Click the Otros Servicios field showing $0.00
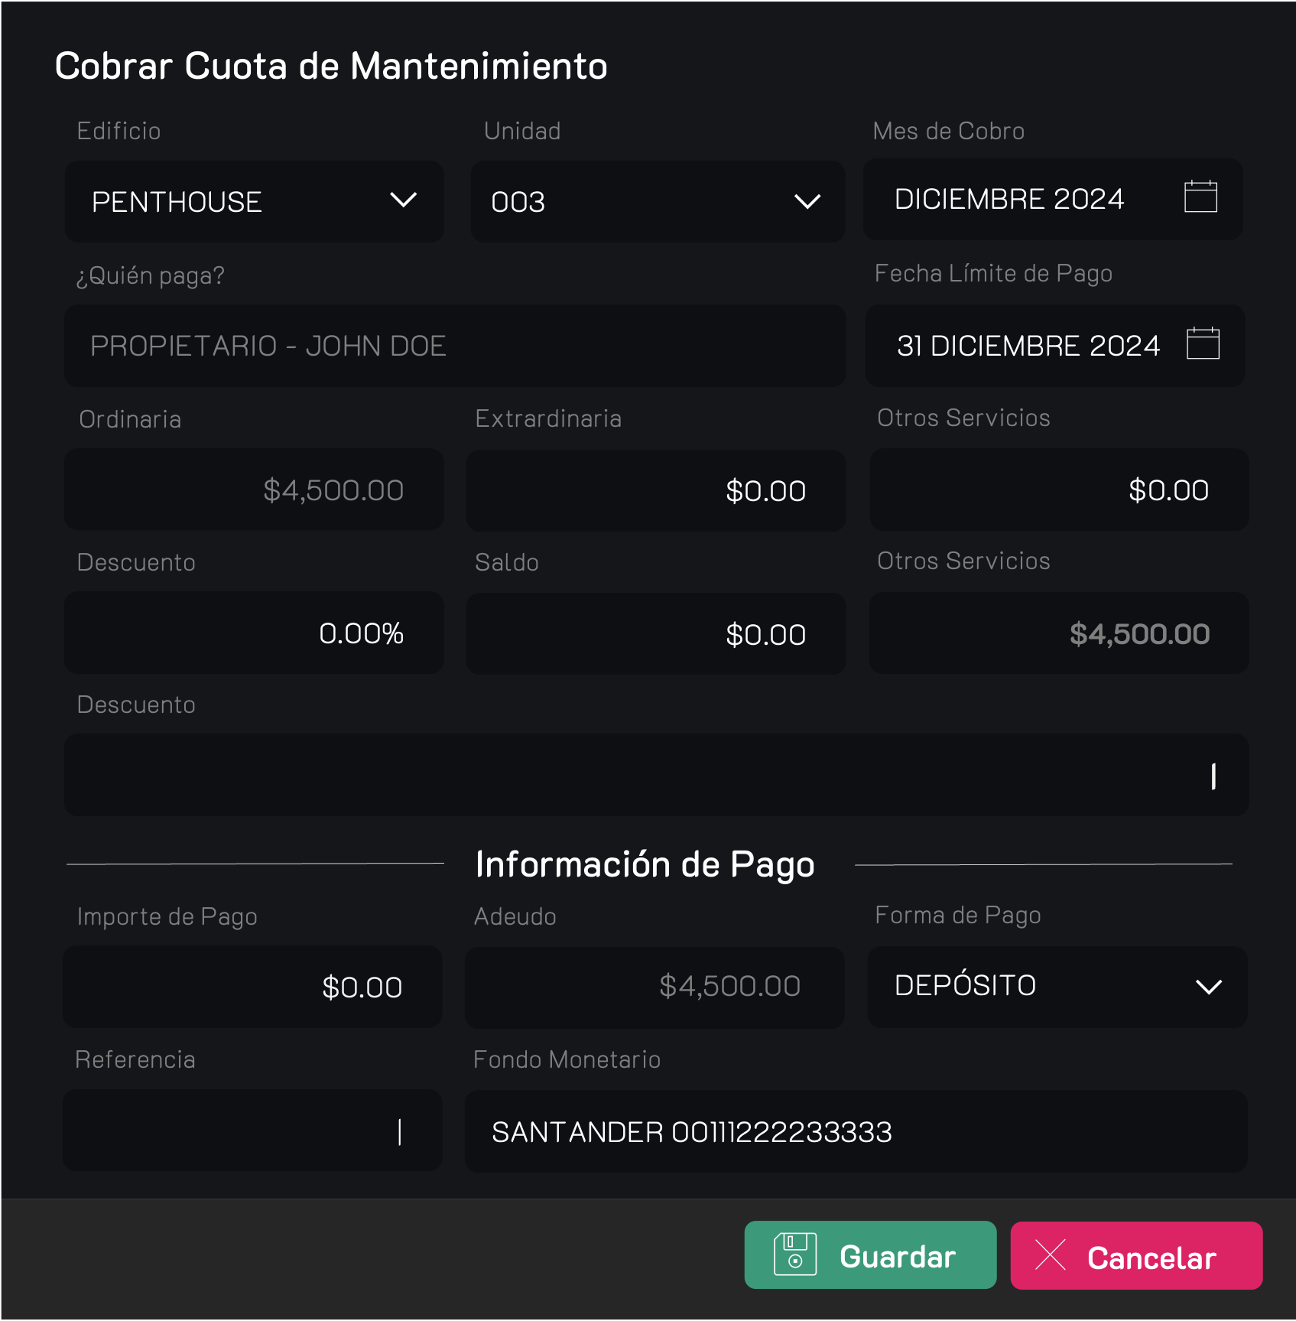1296x1321 pixels. pyautogui.click(x=1058, y=490)
